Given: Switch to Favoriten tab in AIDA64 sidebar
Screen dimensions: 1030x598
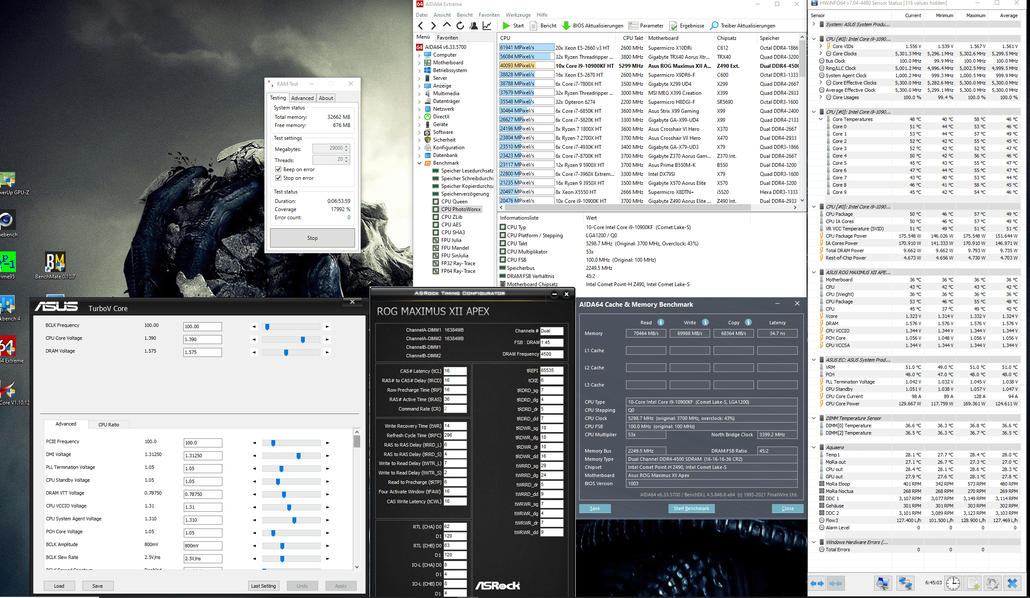Looking at the screenshot, I should click(447, 38).
